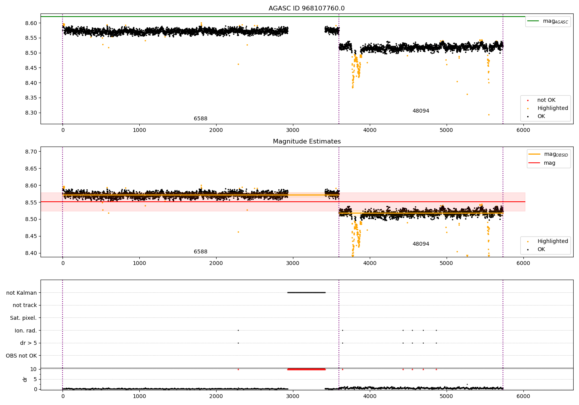Click the red dr=10 marker band near 3000
The height and width of the screenshot is (405, 579).
point(306,369)
